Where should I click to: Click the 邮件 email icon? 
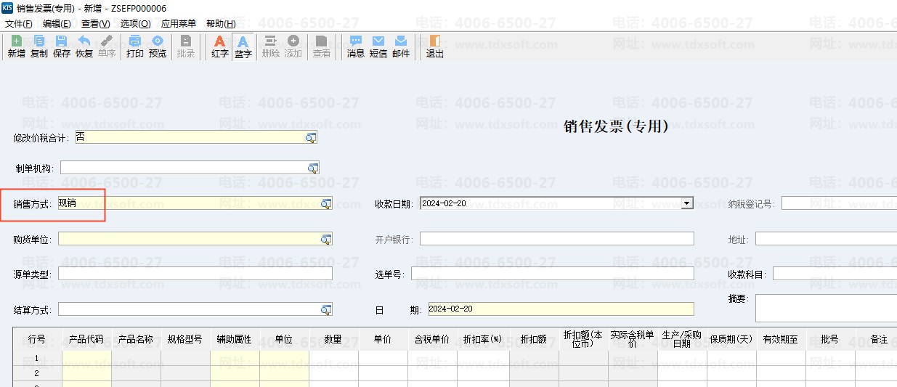[401, 46]
